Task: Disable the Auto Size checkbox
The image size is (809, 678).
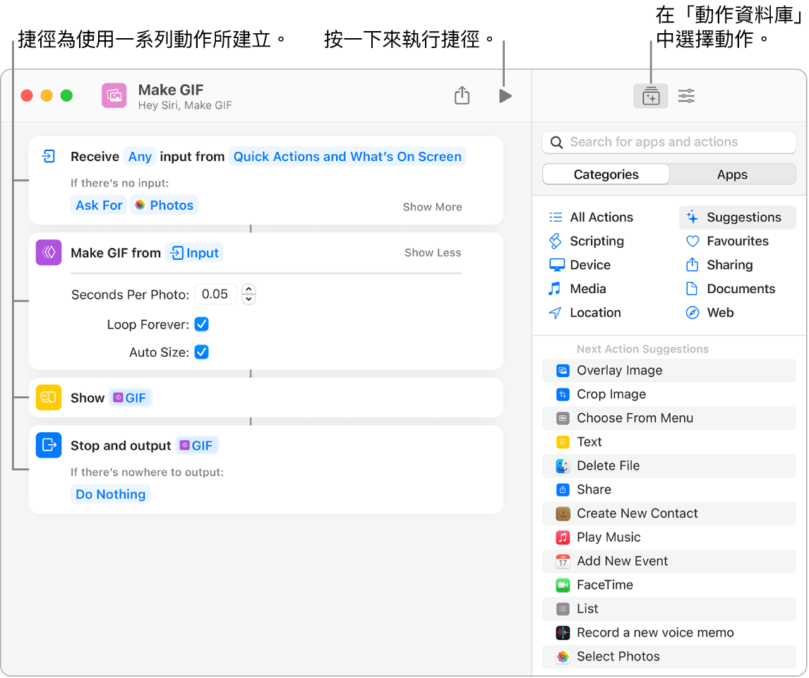Action: [201, 352]
